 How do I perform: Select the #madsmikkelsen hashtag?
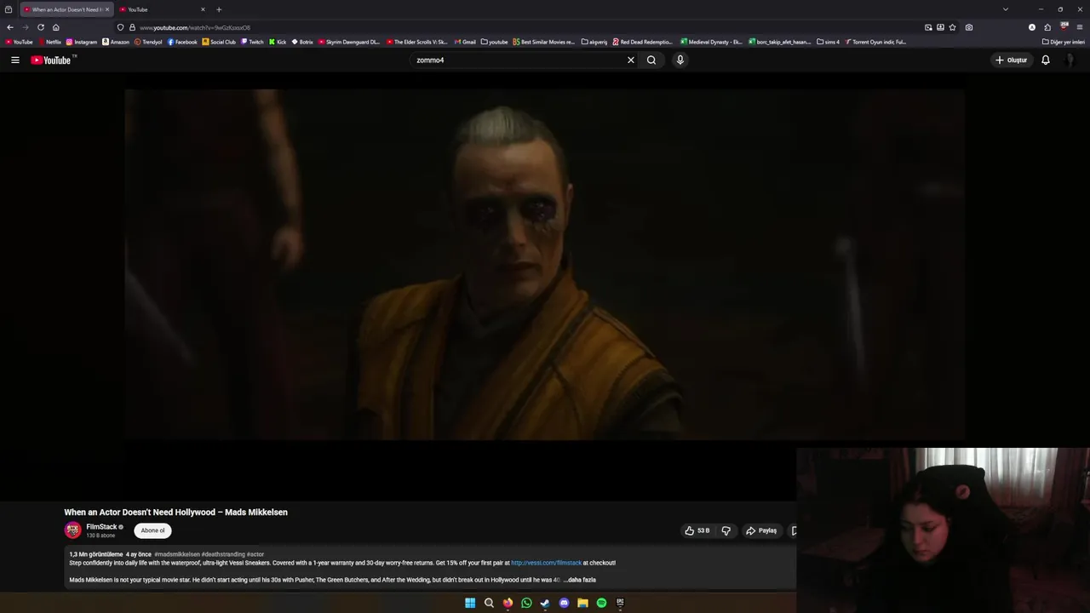177,554
